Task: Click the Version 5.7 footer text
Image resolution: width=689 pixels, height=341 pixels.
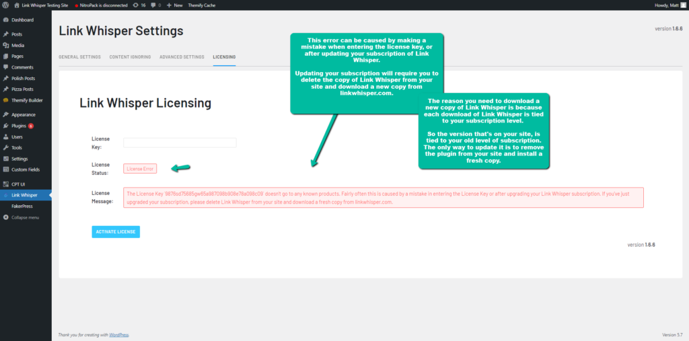Action: click(672, 335)
